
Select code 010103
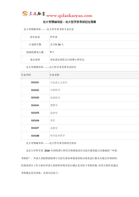[35, 98]
